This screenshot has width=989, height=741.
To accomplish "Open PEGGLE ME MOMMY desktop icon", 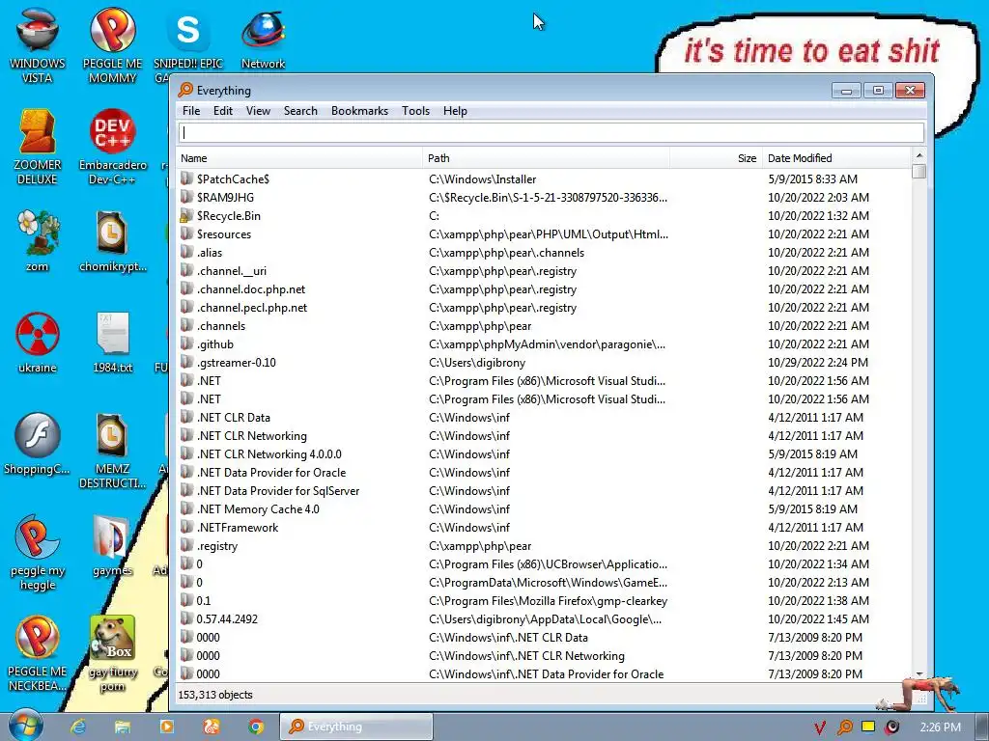I will pos(112,44).
